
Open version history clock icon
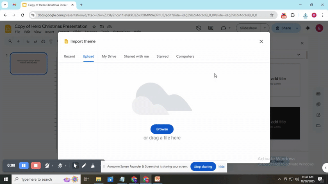point(199,28)
